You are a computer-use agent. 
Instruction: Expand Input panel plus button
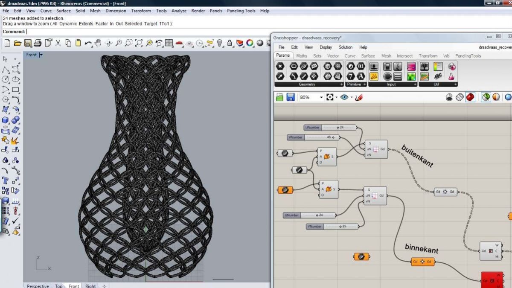coord(414,84)
